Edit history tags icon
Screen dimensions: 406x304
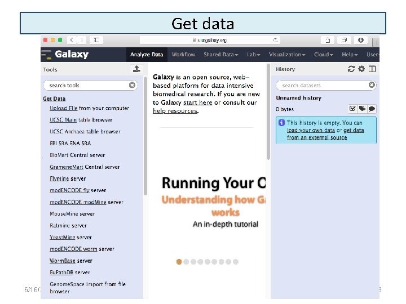pos(362,109)
